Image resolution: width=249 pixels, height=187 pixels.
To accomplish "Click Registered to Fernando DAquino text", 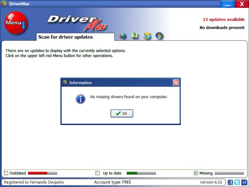I will pyautogui.click(x=34, y=182).
